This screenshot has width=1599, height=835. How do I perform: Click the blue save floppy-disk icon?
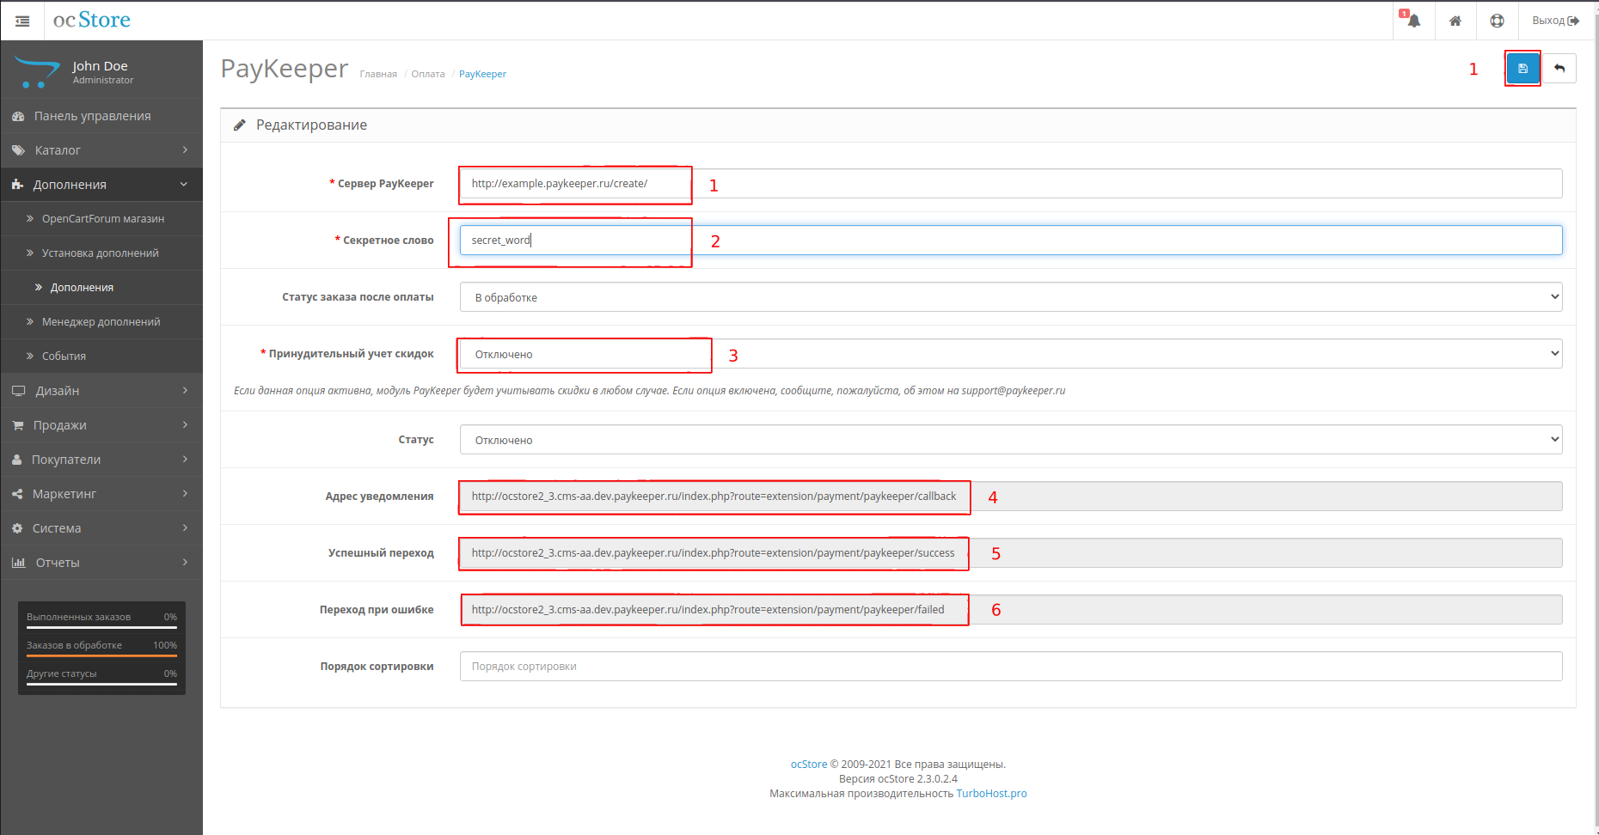pyautogui.click(x=1522, y=69)
